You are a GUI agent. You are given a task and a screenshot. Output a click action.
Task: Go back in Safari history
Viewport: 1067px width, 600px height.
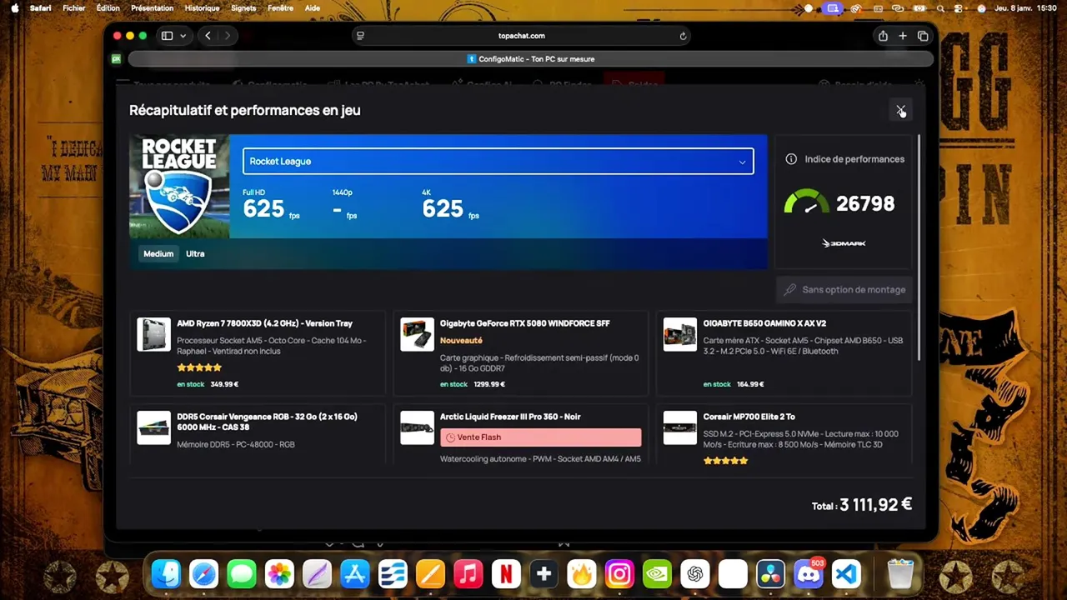[x=208, y=36]
